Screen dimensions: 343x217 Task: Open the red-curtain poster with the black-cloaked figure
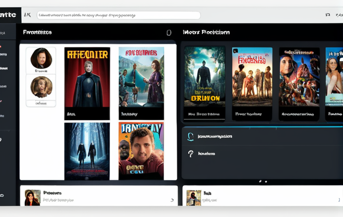[87, 77]
